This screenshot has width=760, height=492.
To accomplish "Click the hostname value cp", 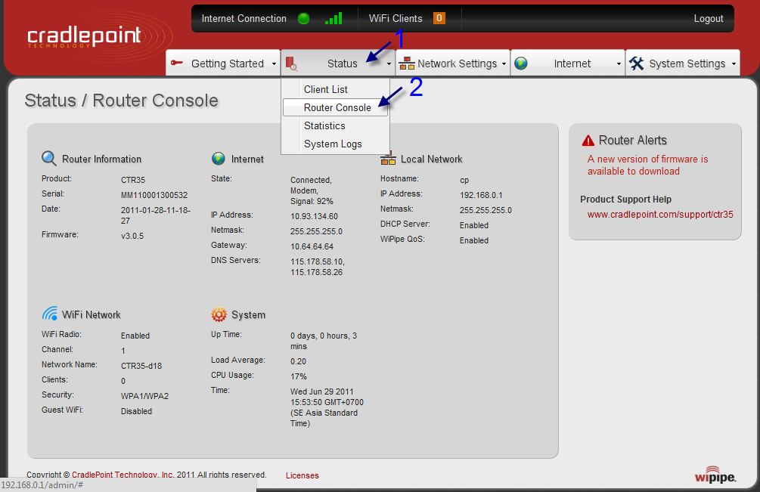I will (464, 181).
